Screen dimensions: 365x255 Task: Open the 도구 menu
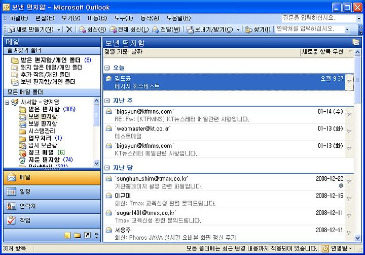(123, 18)
